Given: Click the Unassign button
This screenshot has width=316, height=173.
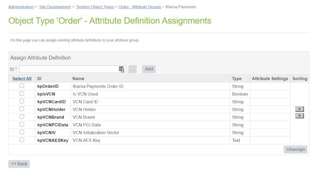Looking at the screenshot, I should click(296, 149).
